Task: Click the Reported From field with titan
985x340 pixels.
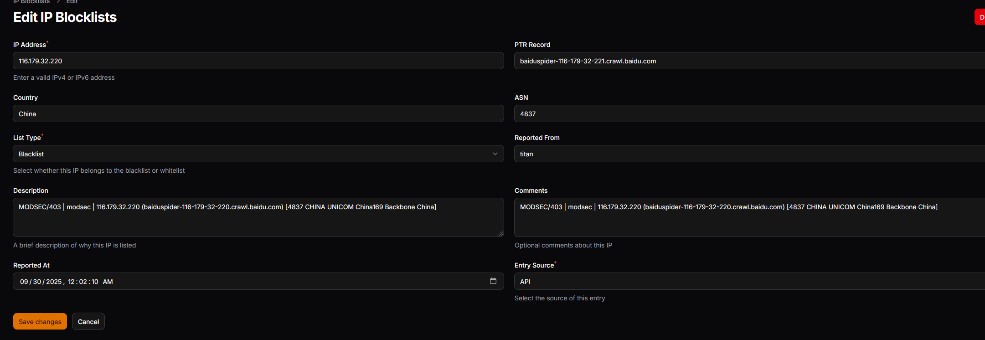Action: [748, 154]
